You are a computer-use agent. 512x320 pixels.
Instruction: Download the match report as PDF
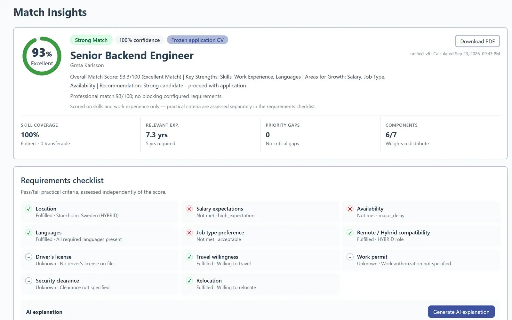[x=477, y=41]
